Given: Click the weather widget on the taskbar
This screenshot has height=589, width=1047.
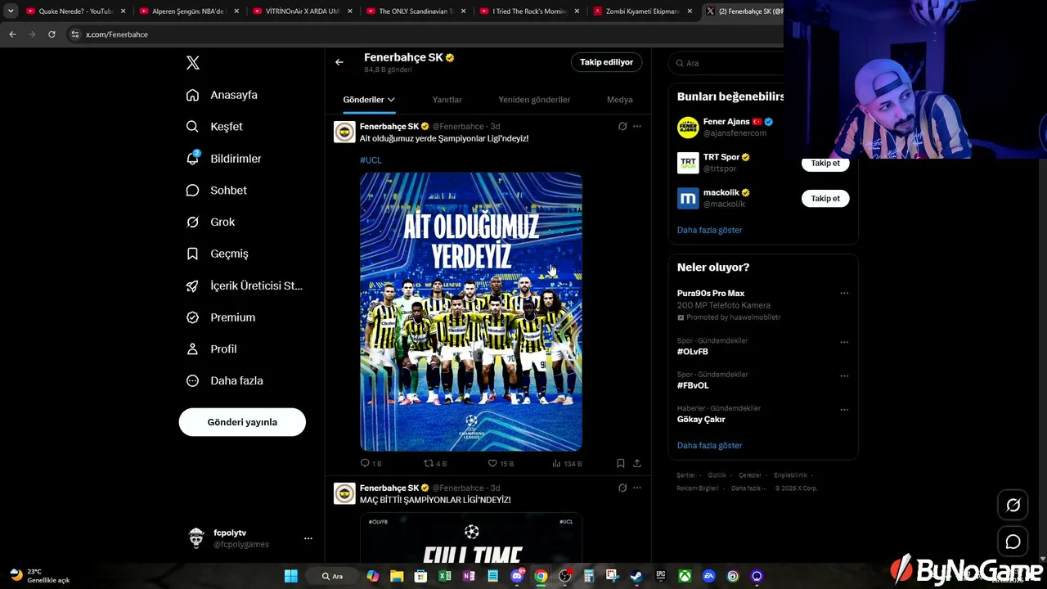Looking at the screenshot, I should point(40,576).
